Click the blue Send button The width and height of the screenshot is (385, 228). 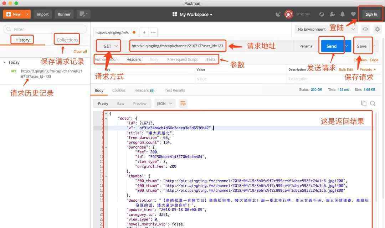click(331, 46)
